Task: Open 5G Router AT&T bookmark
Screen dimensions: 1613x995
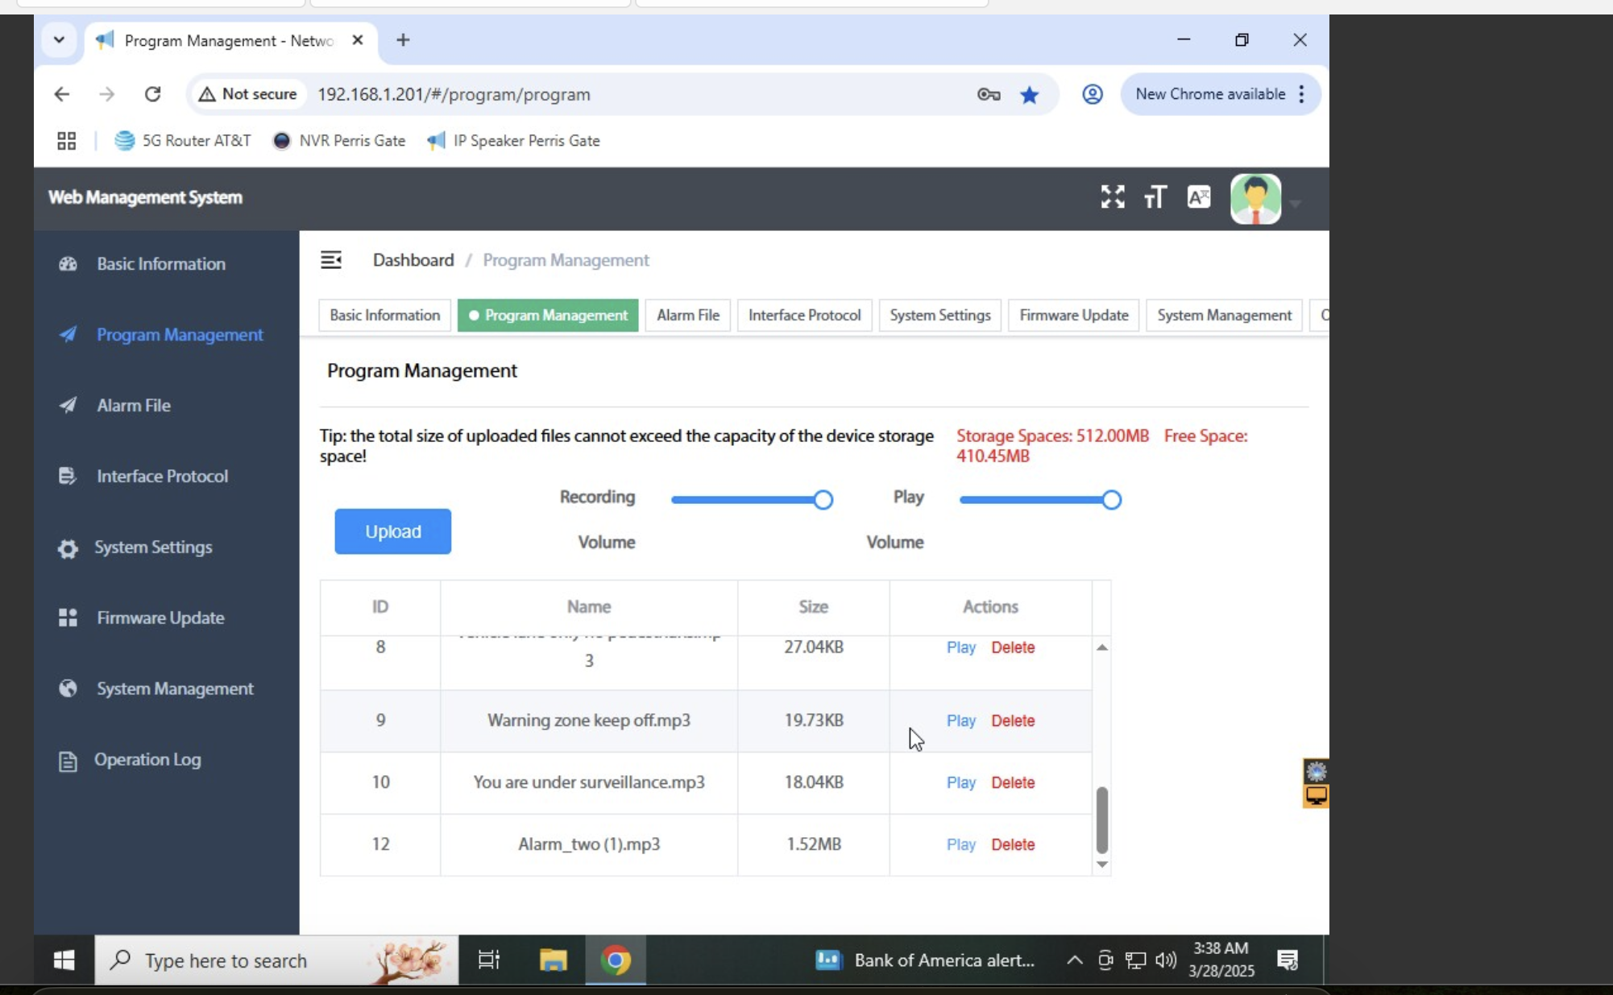Action: [x=182, y=141]
